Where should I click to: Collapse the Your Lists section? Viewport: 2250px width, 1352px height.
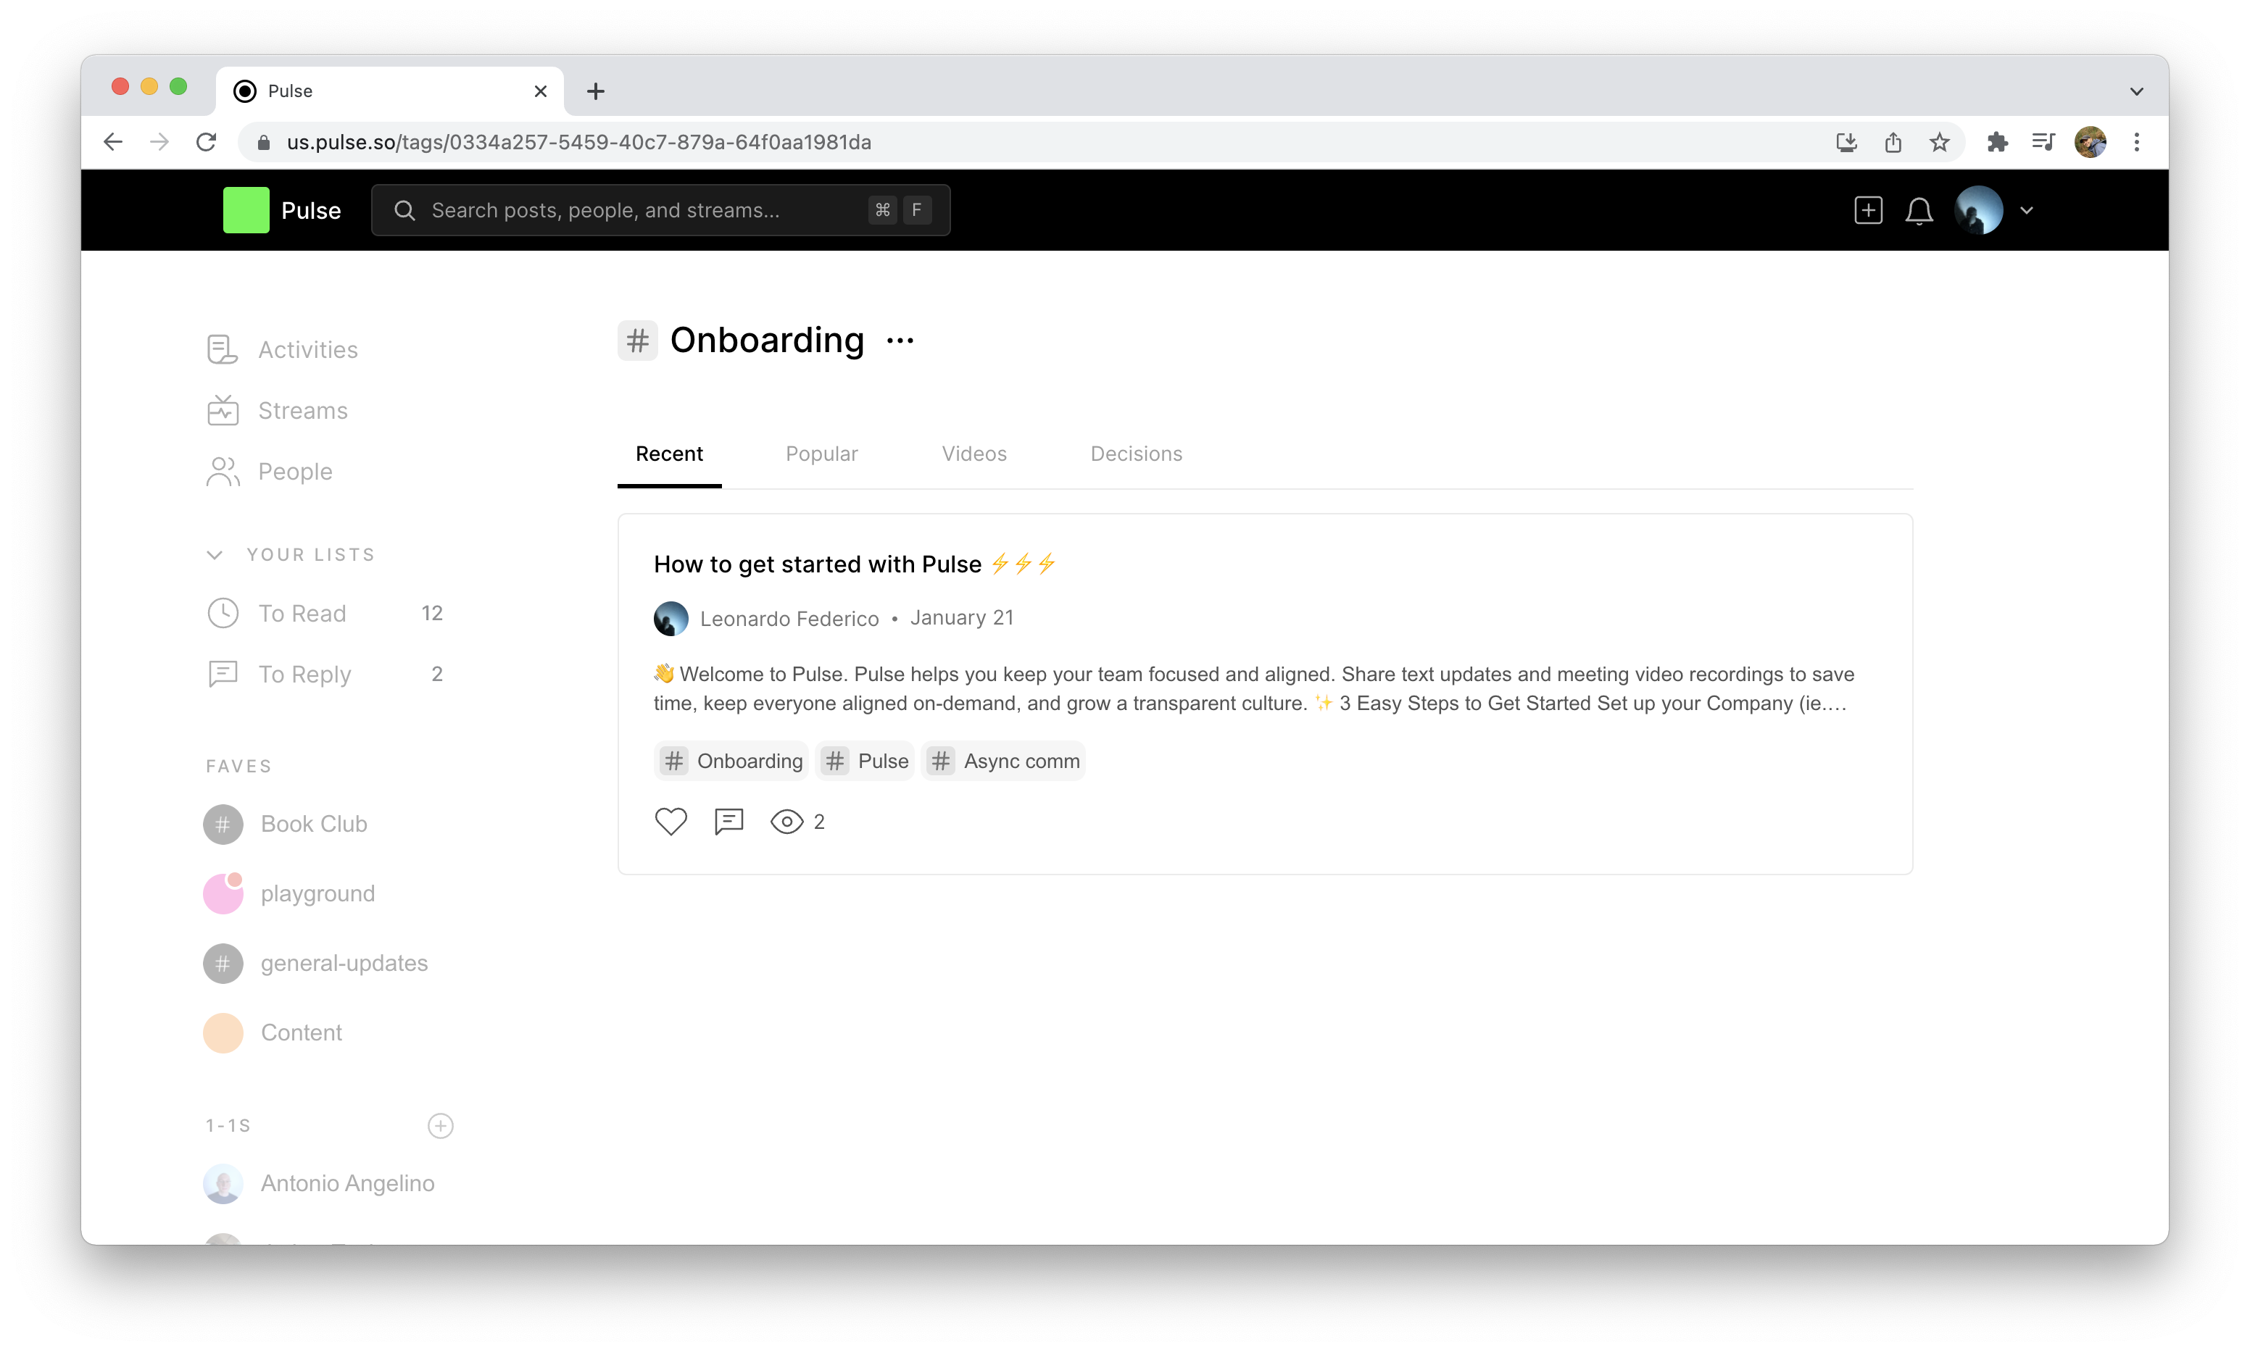click(x=215, y=555)
